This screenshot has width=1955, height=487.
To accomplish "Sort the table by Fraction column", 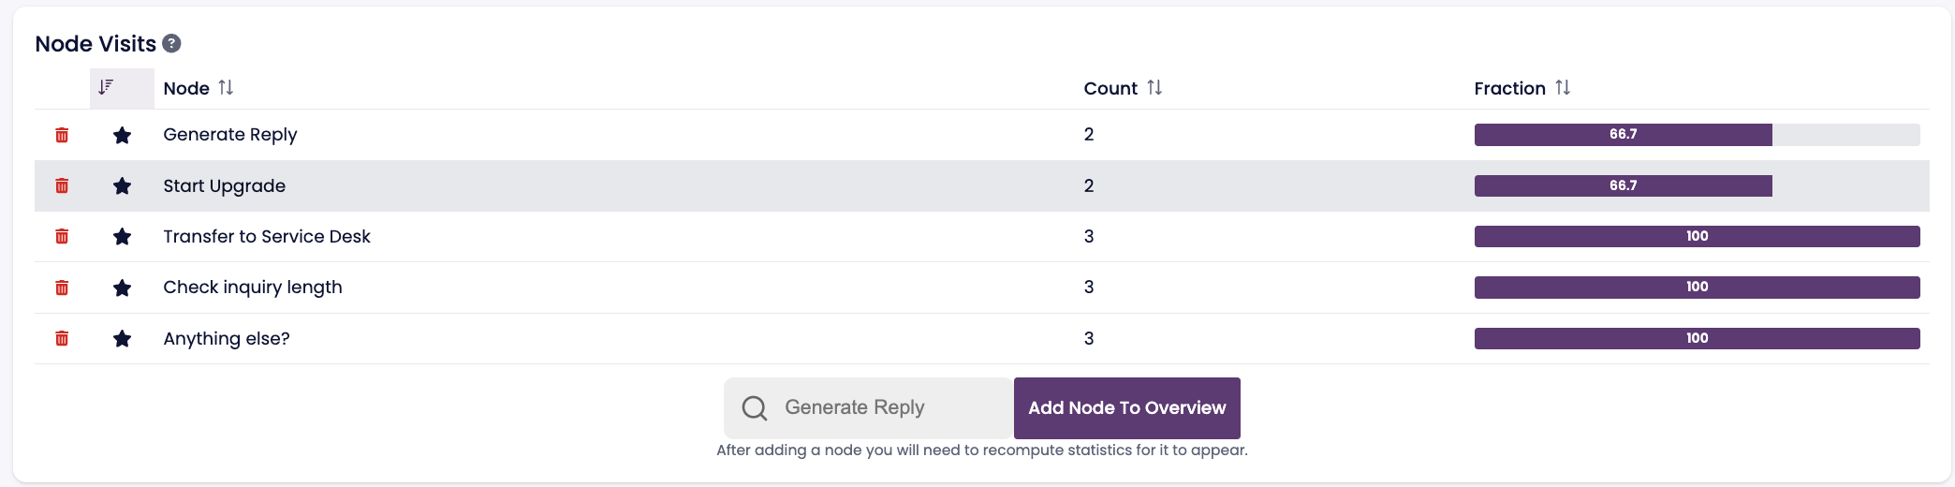I will (1563, 87).
